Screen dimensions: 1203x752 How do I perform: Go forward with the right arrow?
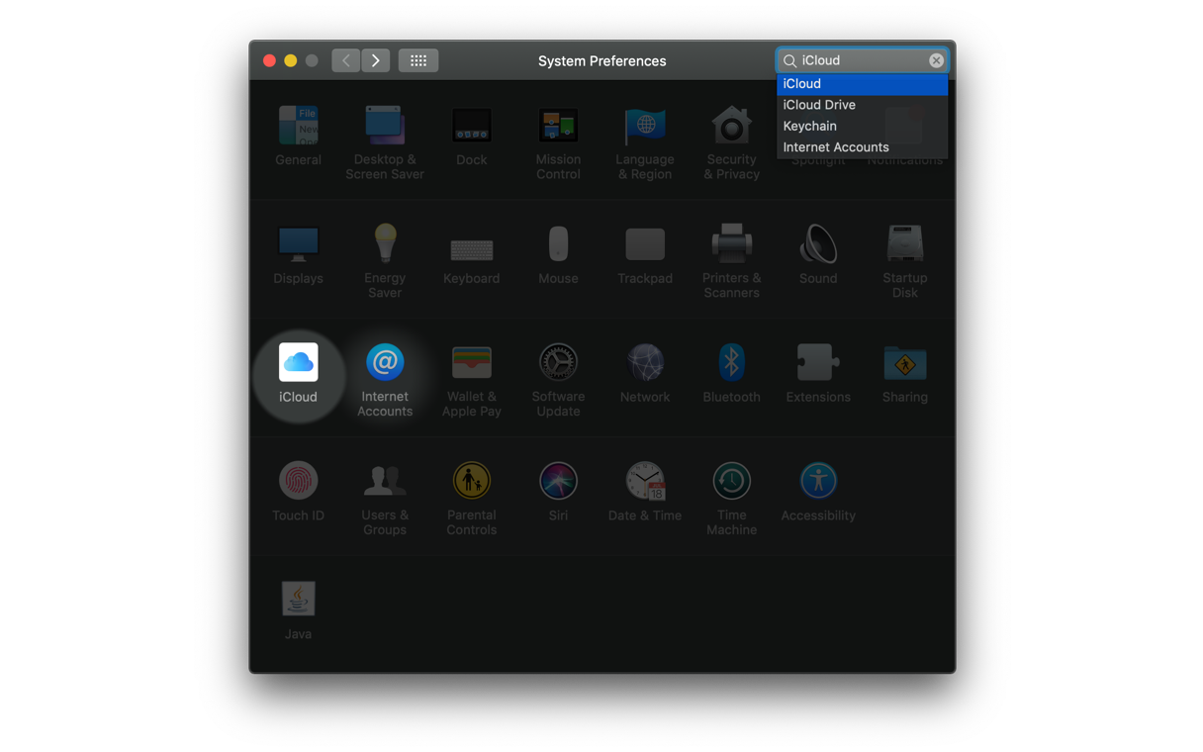376,60
